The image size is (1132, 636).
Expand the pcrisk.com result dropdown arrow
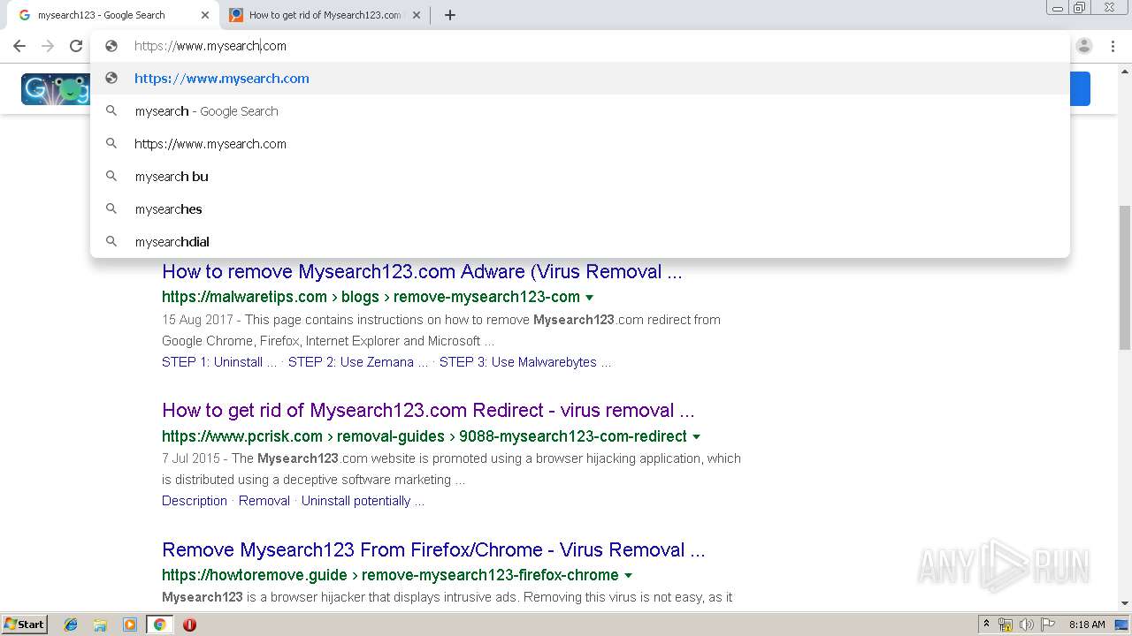point(697,436)
